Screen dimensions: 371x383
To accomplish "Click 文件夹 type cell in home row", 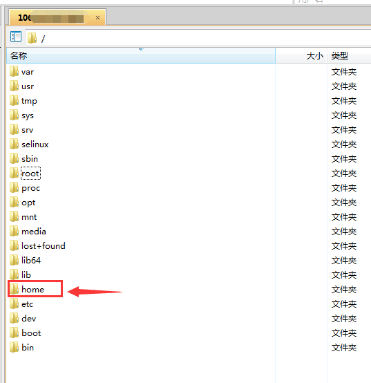I will click(x=344, y=290).
